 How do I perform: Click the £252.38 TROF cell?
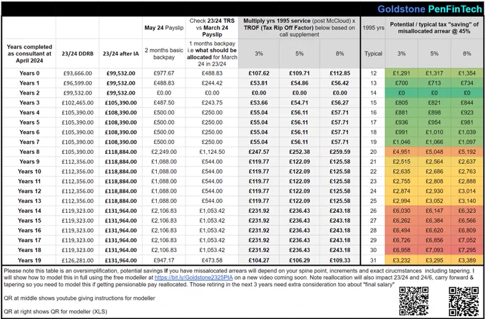click(300, 152)
